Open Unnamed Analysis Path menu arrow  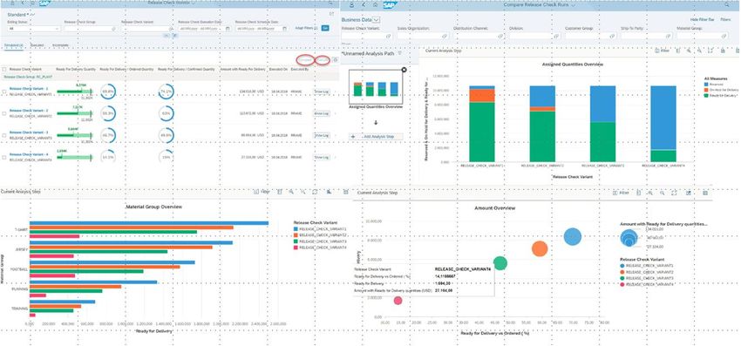(x=399, y=53)
